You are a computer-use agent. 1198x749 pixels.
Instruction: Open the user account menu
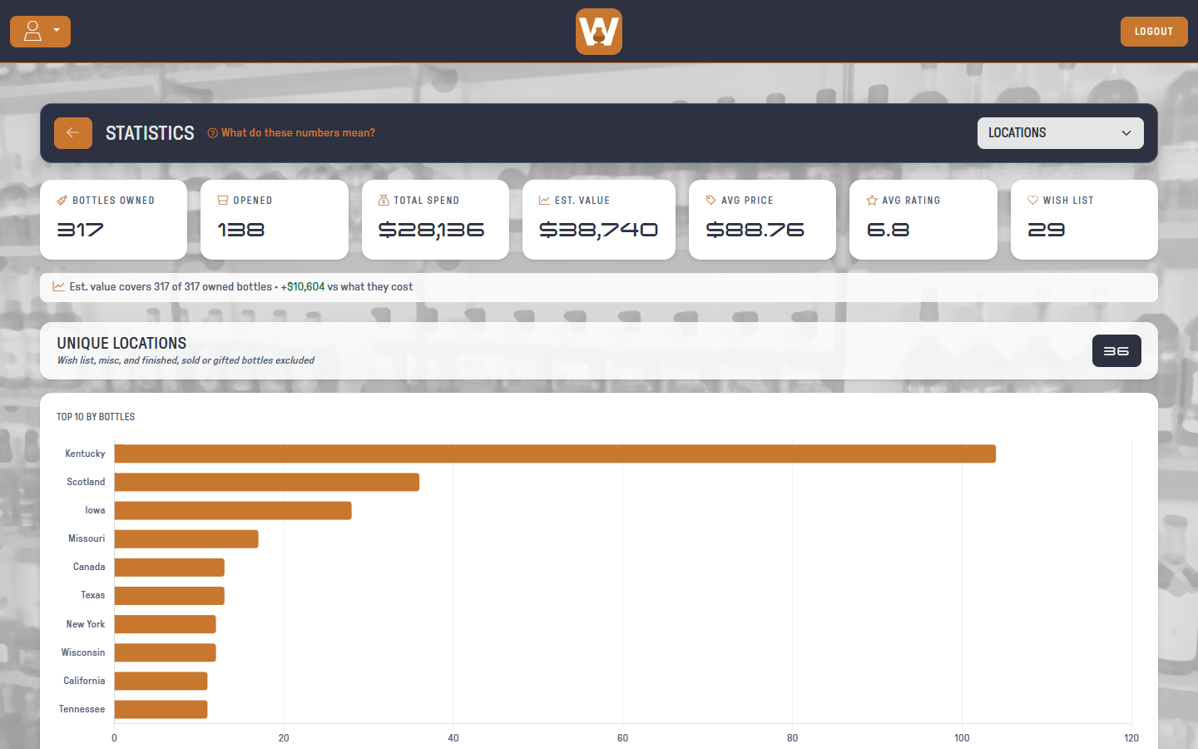40,32
